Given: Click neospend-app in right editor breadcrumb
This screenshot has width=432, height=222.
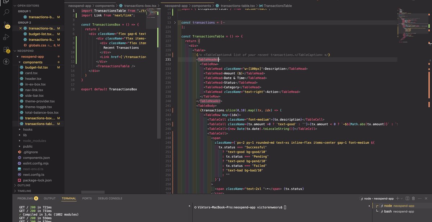Looking at the screenshot, I should 176,6.
